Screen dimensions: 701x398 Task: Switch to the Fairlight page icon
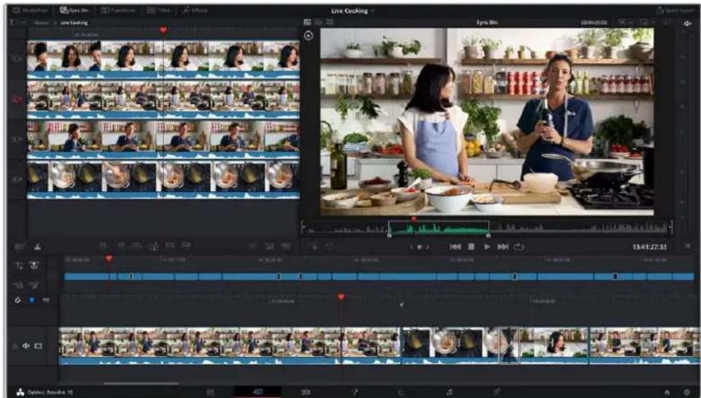[x=450, y=392]
